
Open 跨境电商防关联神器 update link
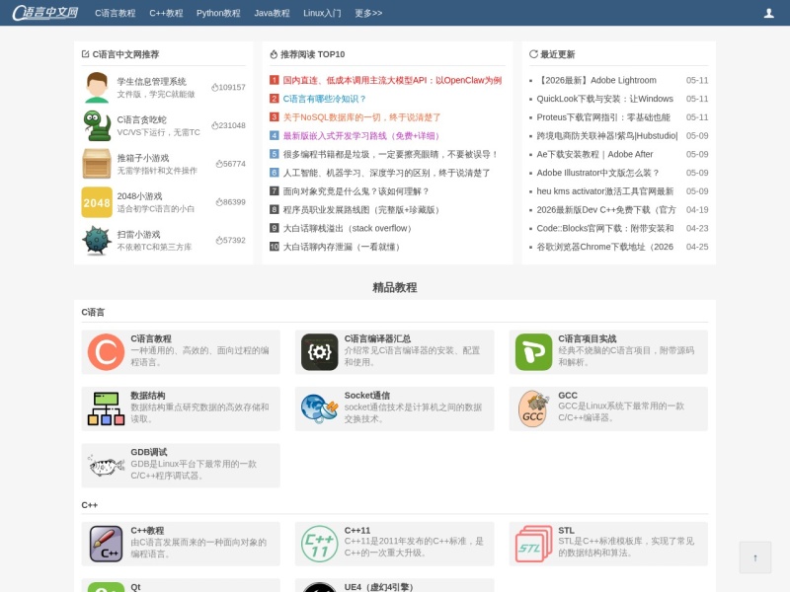[607, 136]
